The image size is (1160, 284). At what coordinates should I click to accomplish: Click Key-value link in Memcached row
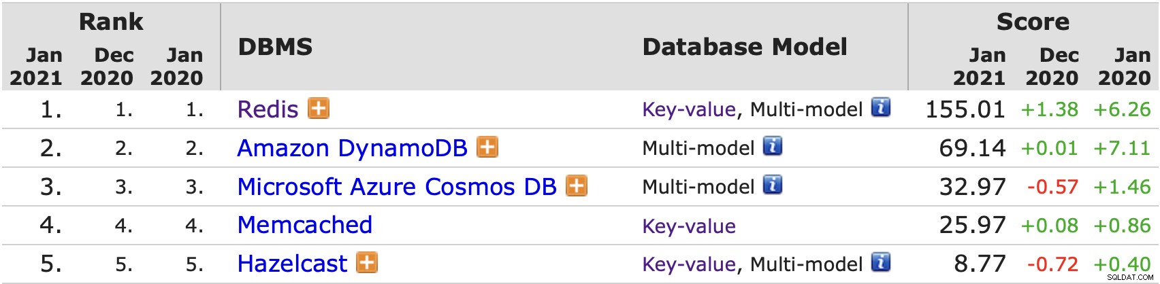(689, 226)
